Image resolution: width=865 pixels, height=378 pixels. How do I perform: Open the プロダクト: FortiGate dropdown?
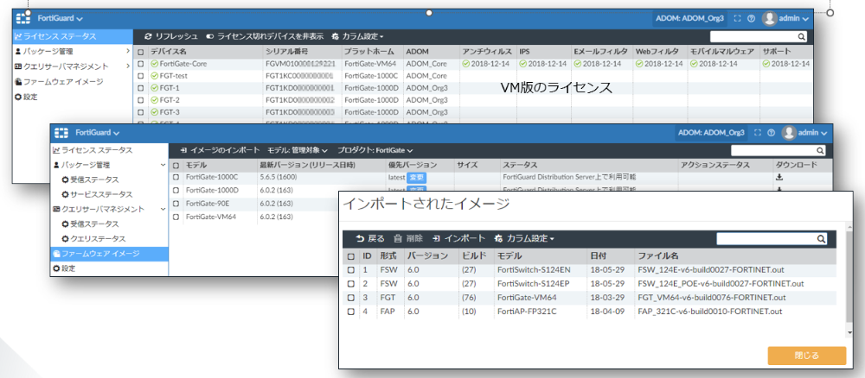[x=375, y=150]
